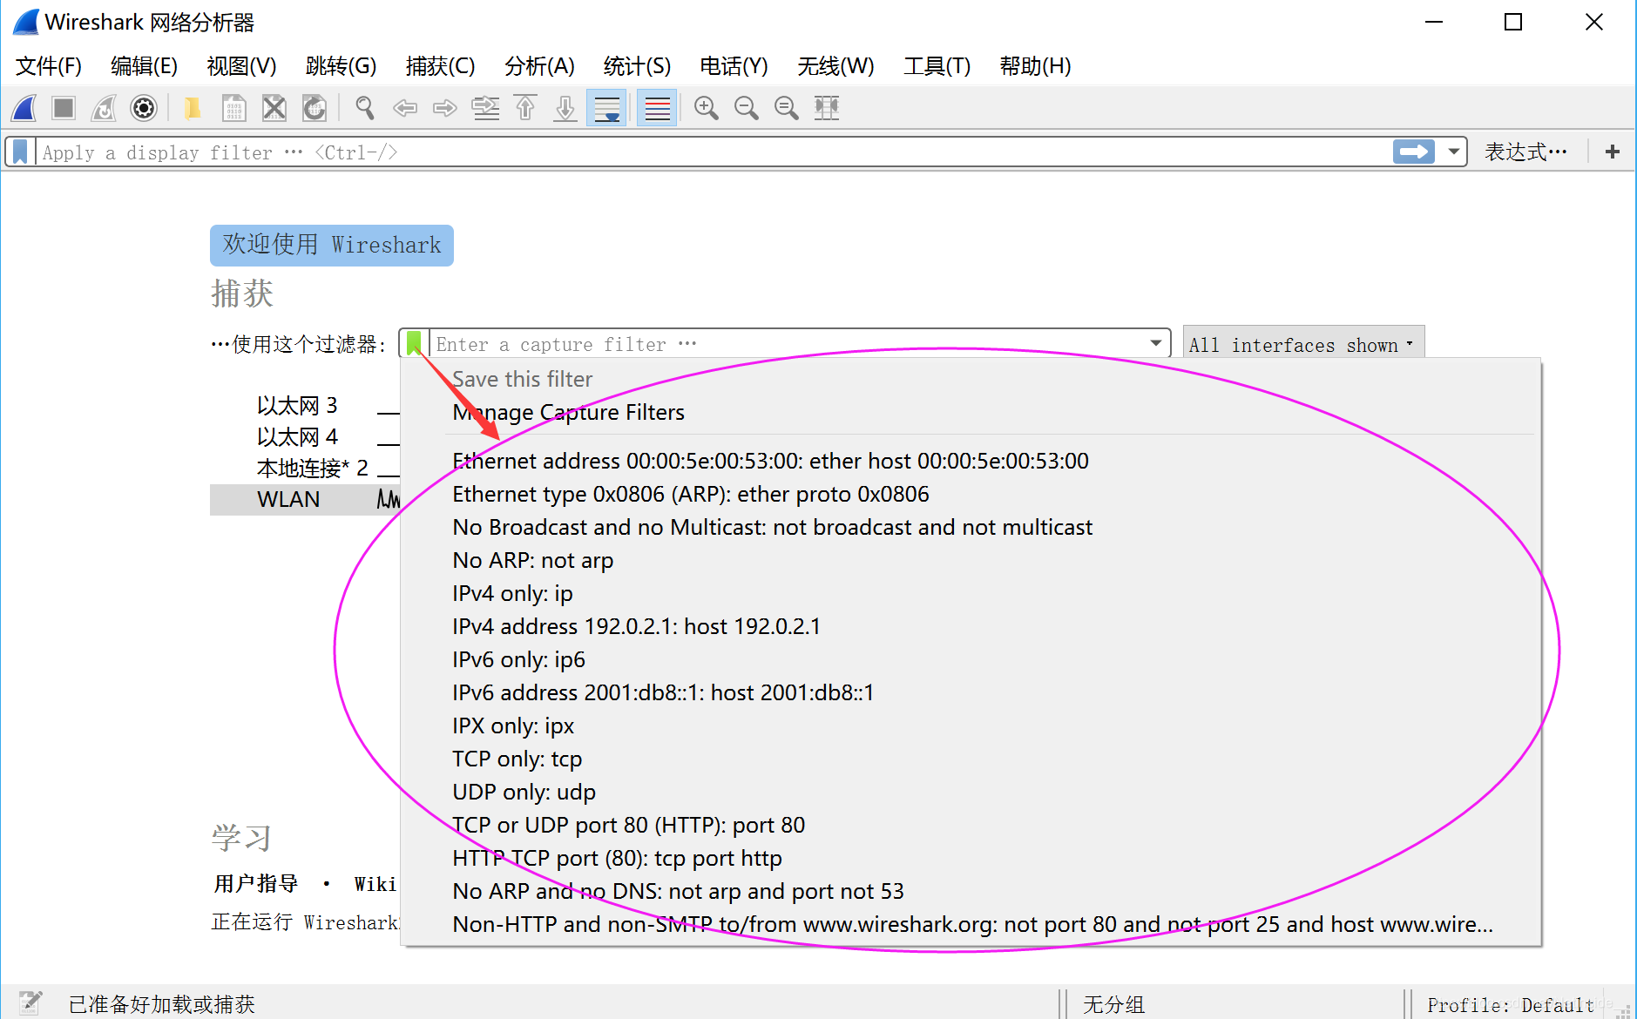1637x1019 pixels.
Task: Reload the capture file icon
Action: pos(315,108)
